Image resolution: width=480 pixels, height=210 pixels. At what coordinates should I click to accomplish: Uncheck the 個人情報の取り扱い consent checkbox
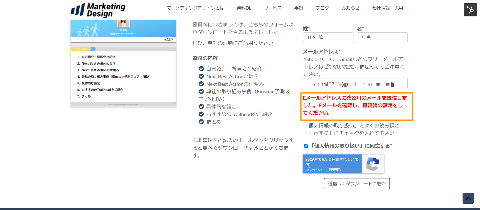[306, 146]
